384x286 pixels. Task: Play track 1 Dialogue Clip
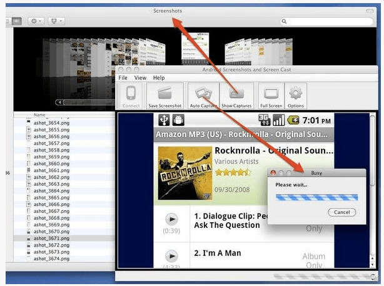[171, 219]
